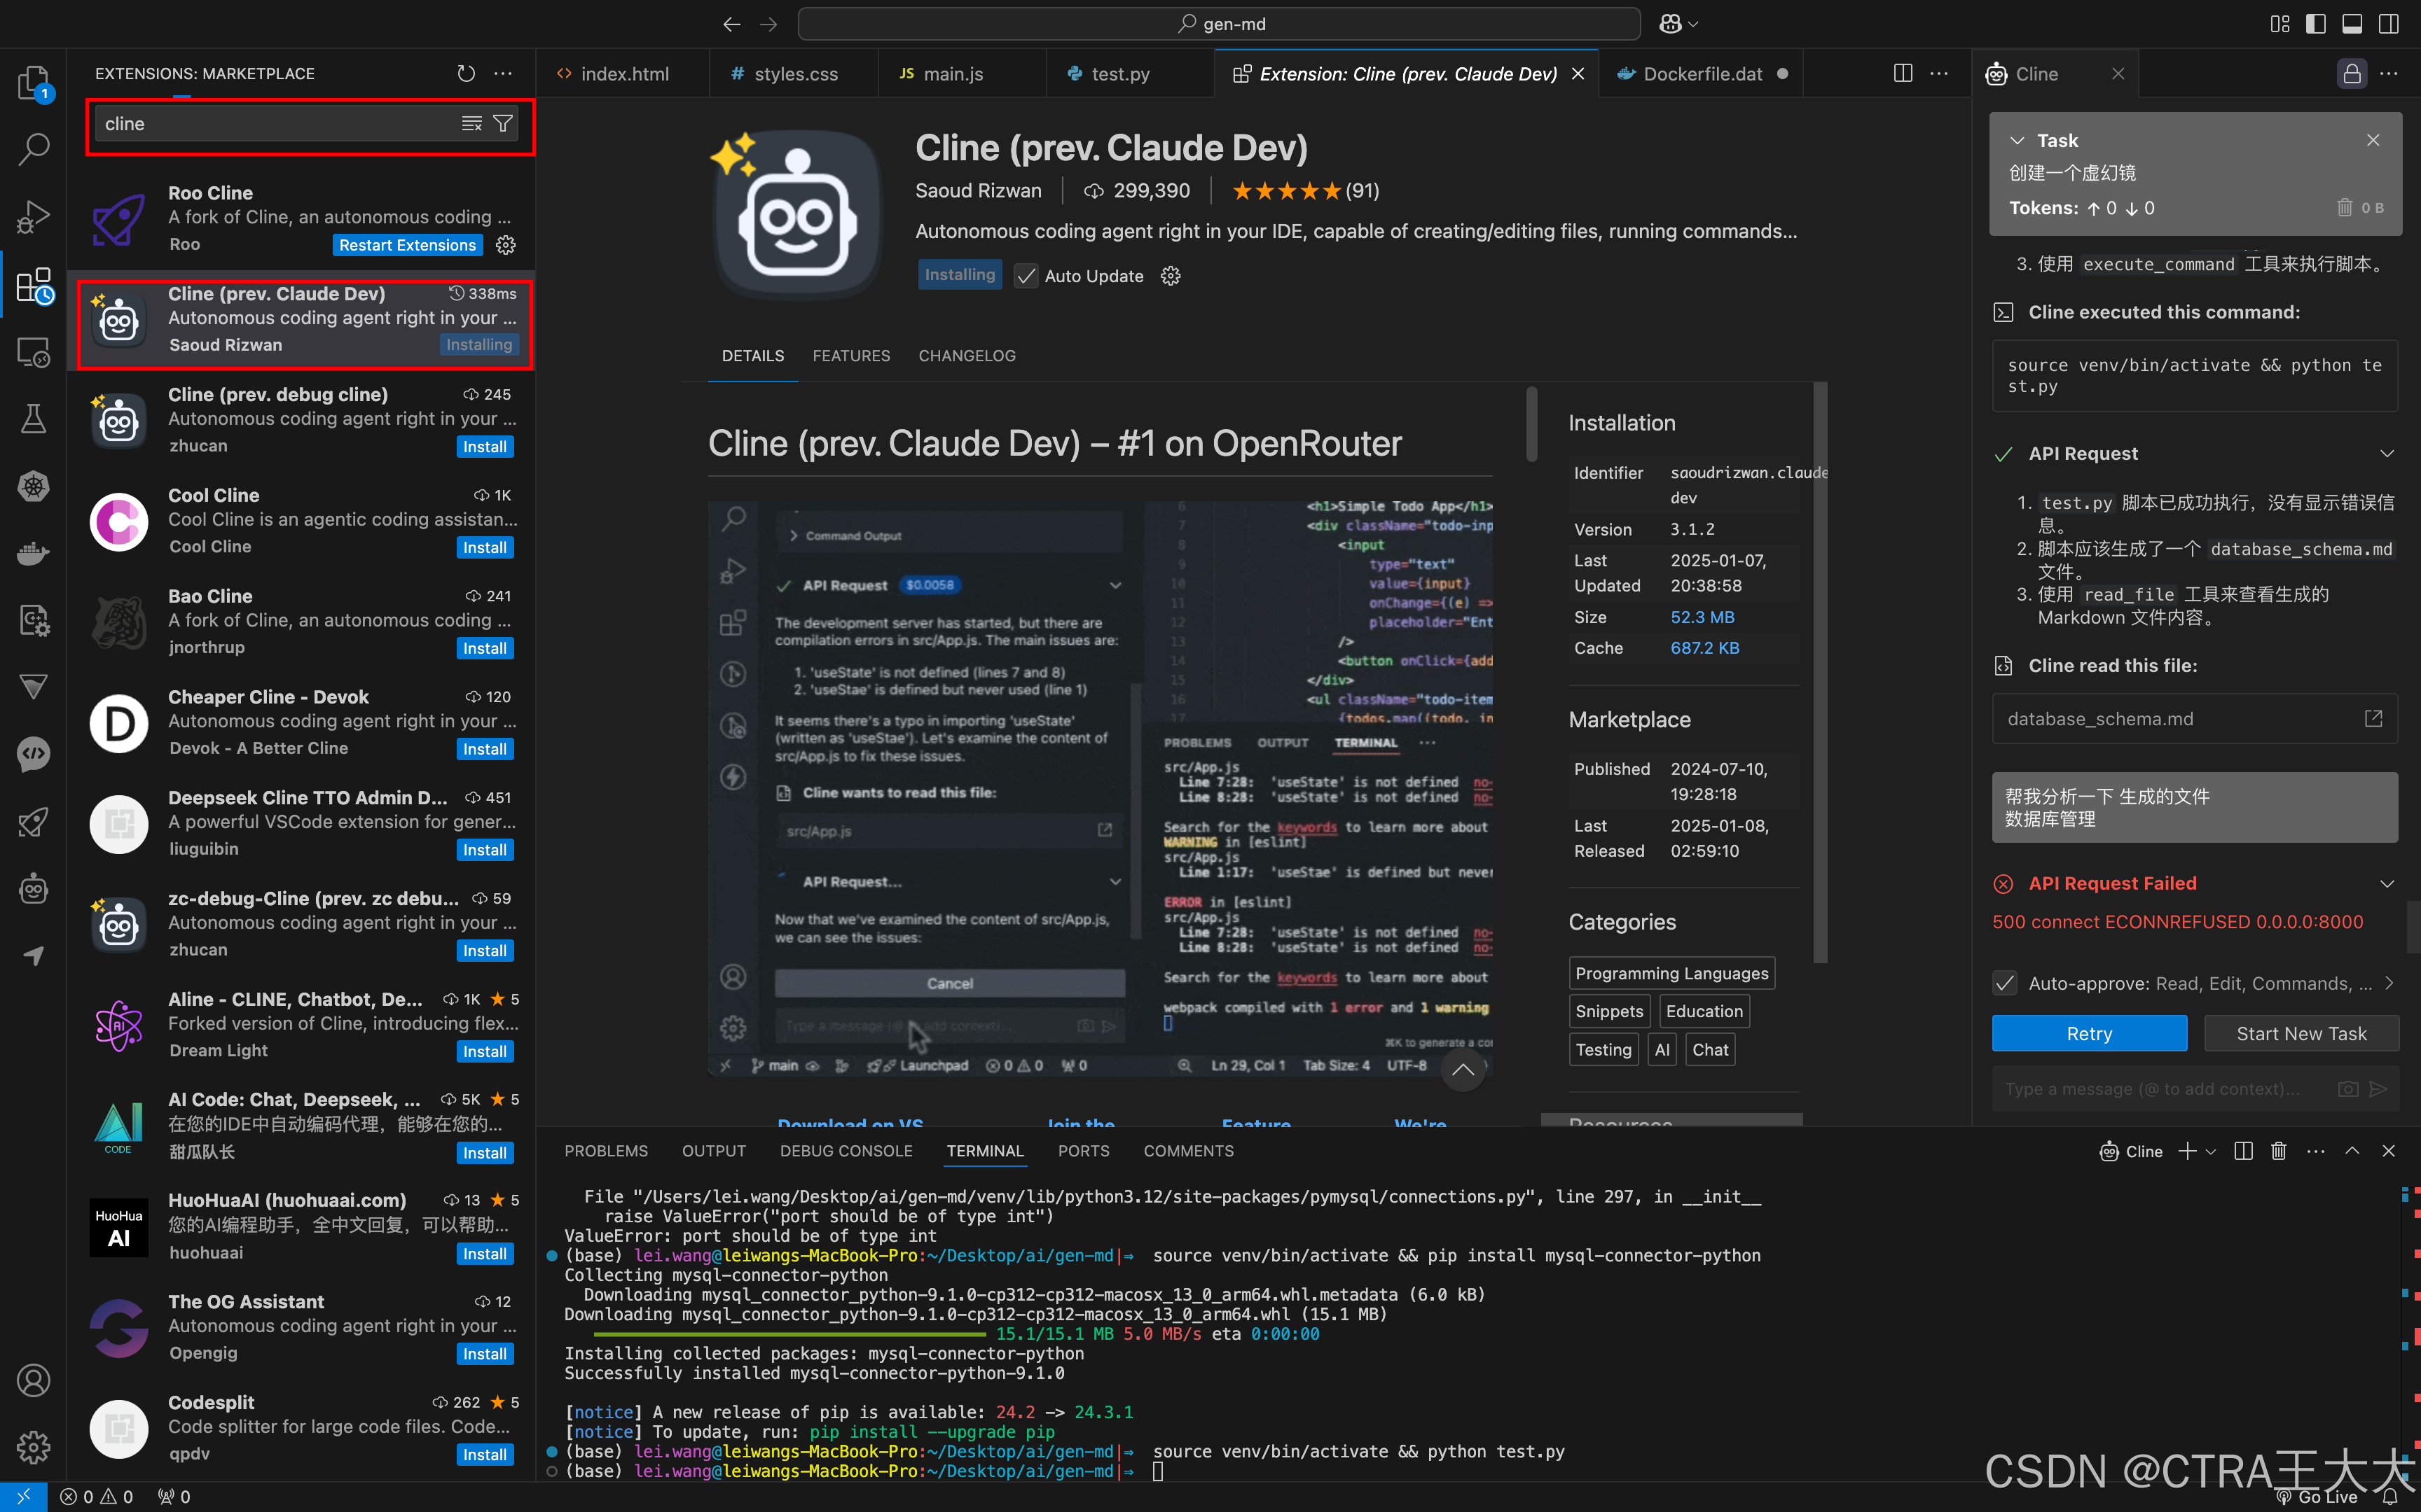2421x1512 pixels.
Task: Open Remote Explorer in activity bar
Action: (34, 352)
